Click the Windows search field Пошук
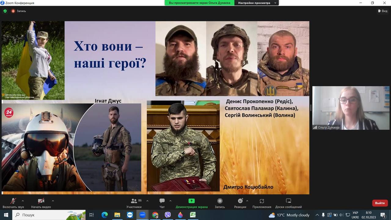The width and height of the screenshot is (391, 220). tap(49, 215)
